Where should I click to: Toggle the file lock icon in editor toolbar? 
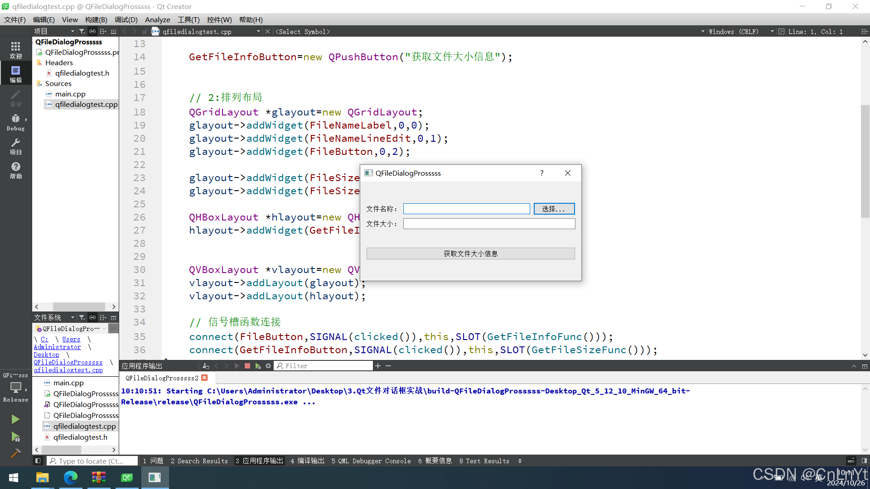point(145,32)
